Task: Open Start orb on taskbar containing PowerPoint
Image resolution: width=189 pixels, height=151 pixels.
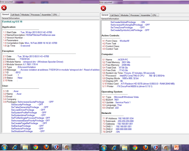Action: coord(104,148)
